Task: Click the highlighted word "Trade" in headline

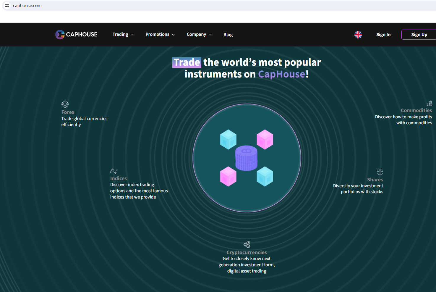Action: click(187, 62)
